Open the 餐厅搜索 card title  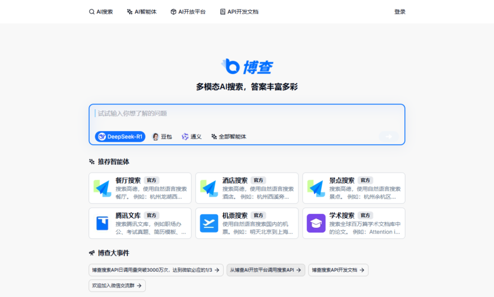click(x=128, y=180)
